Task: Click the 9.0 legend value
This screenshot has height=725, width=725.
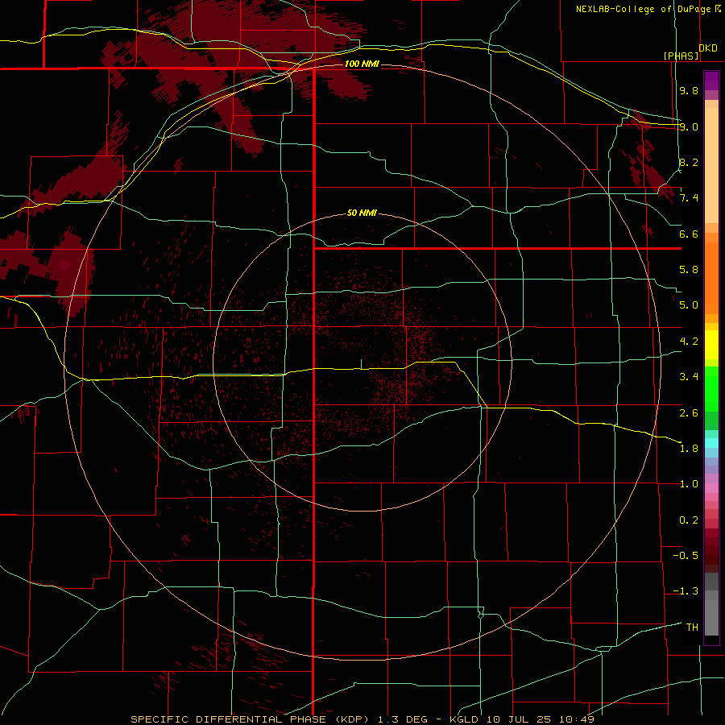Action: [689, 126]
